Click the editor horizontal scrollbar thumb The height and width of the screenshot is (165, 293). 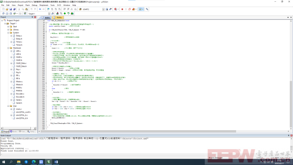tap(138, 131)
